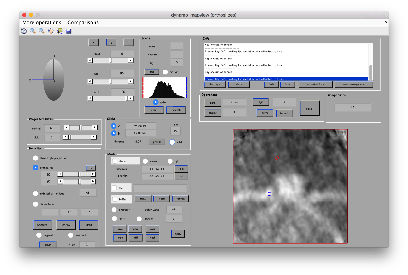This screenshot has width=408, height=275.
Task: Activate the Zoom In magnifier tool
Action: point(33,31)
